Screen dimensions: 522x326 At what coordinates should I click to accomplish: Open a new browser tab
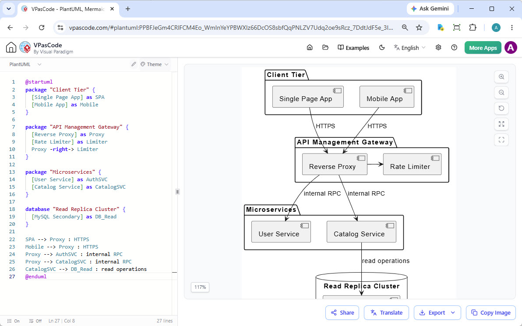128,9
